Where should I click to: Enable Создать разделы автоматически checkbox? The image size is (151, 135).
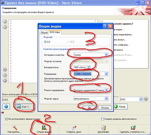coord(102,119)
